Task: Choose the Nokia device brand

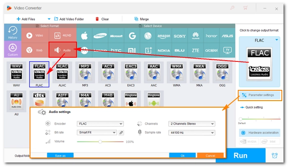Action: [164, 50]
